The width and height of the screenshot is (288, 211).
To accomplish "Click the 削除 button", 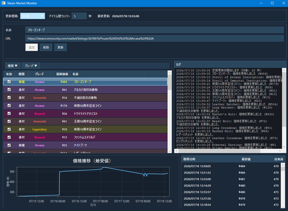I will point(46,47).
